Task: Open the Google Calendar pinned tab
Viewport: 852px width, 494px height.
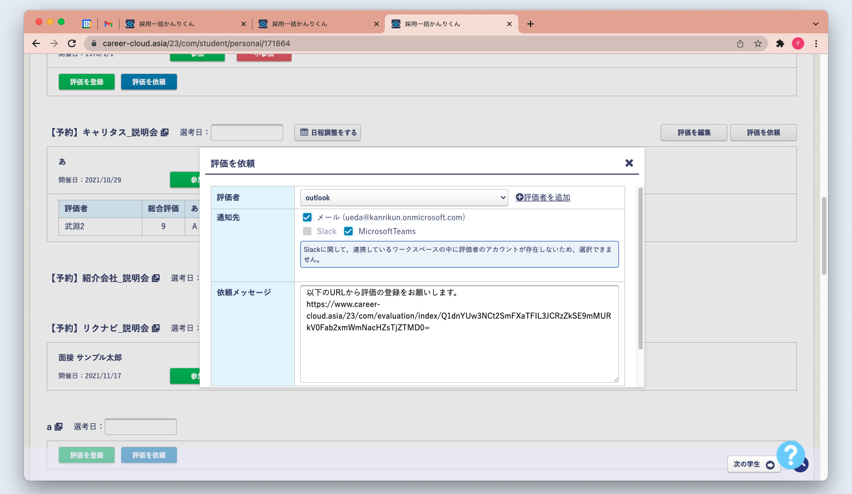Action: tap(87, 24)
